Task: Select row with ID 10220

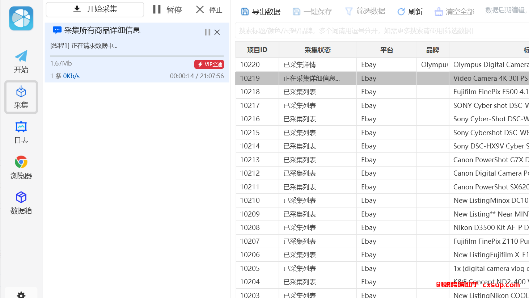Action: pos(250,64)
